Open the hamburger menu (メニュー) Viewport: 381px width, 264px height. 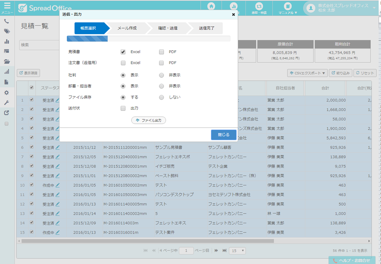[x=7, y=8]
